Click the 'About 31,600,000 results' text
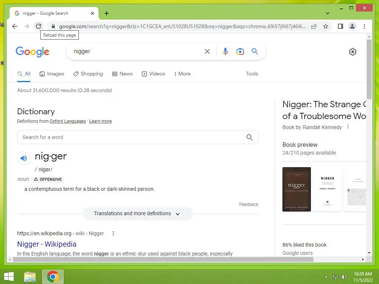 tap(64, 90)
